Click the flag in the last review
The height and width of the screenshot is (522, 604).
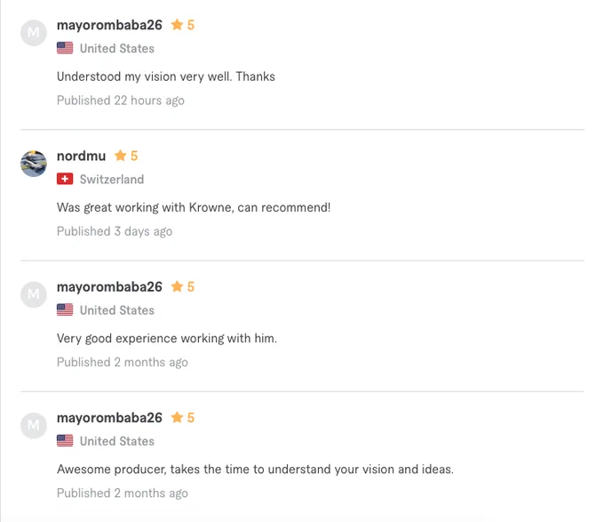click(x=65, y=441)
